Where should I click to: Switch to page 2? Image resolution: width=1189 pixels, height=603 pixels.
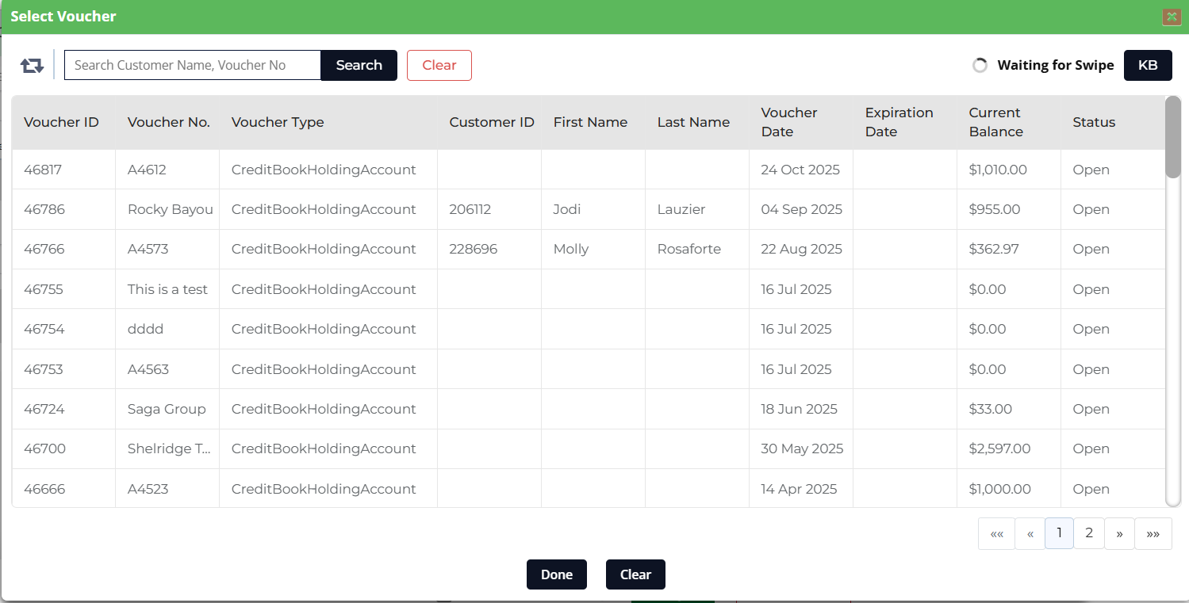tap(1089, 533)
